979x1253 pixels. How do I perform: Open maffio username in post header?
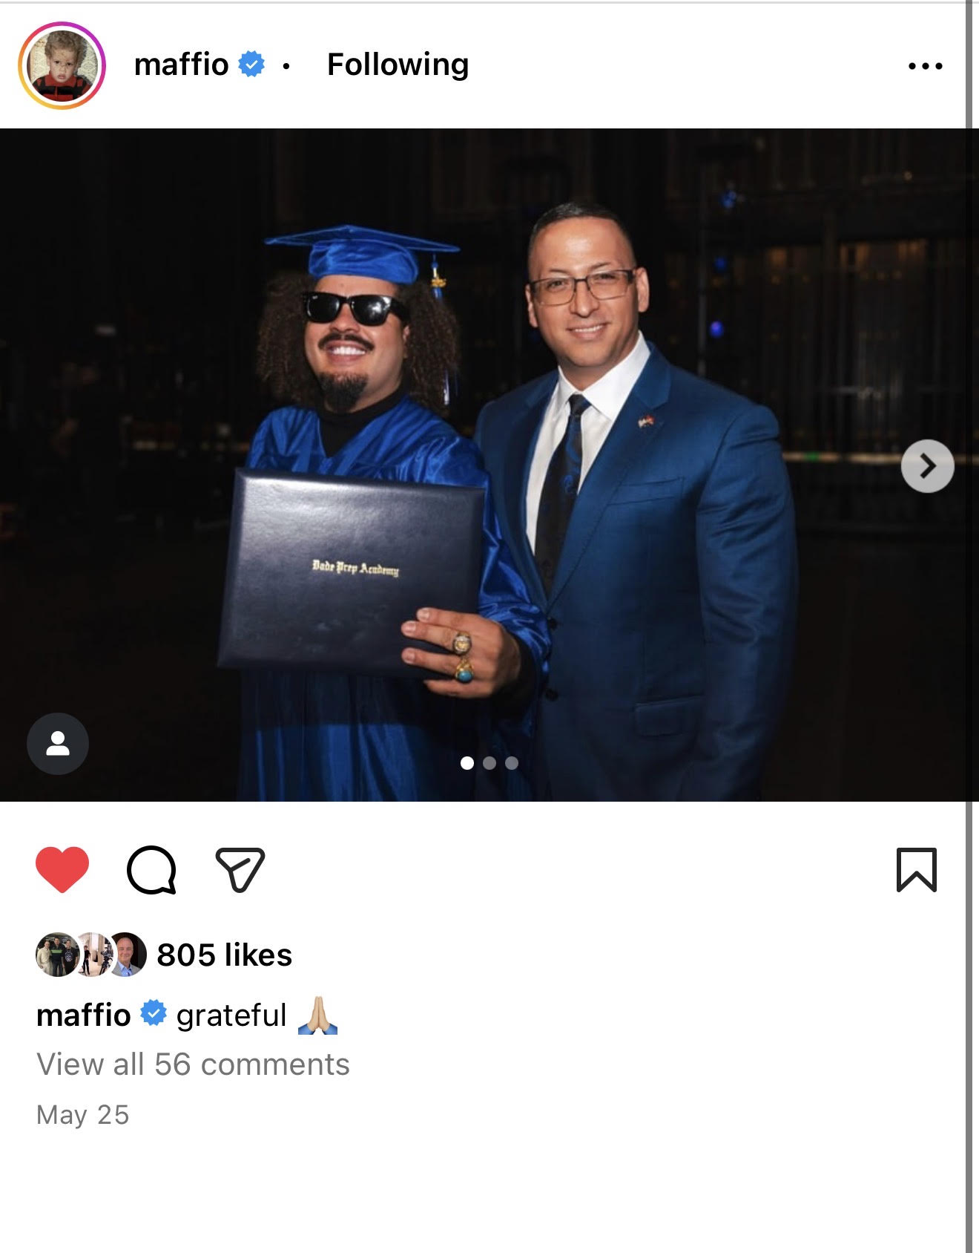coord(181,65)
